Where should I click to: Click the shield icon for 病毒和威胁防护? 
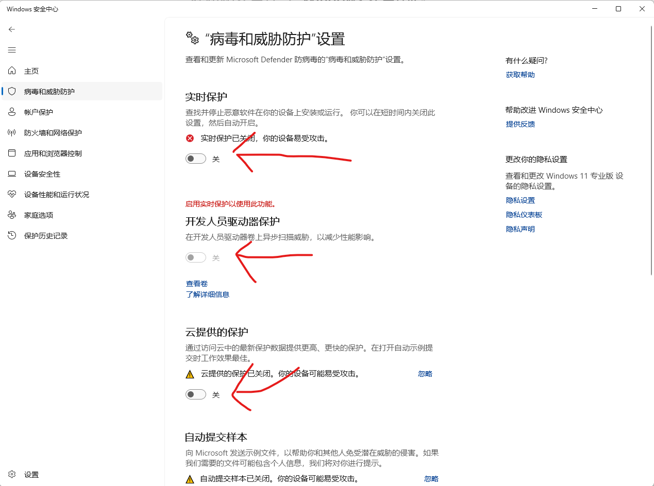[x=12, y=92]
